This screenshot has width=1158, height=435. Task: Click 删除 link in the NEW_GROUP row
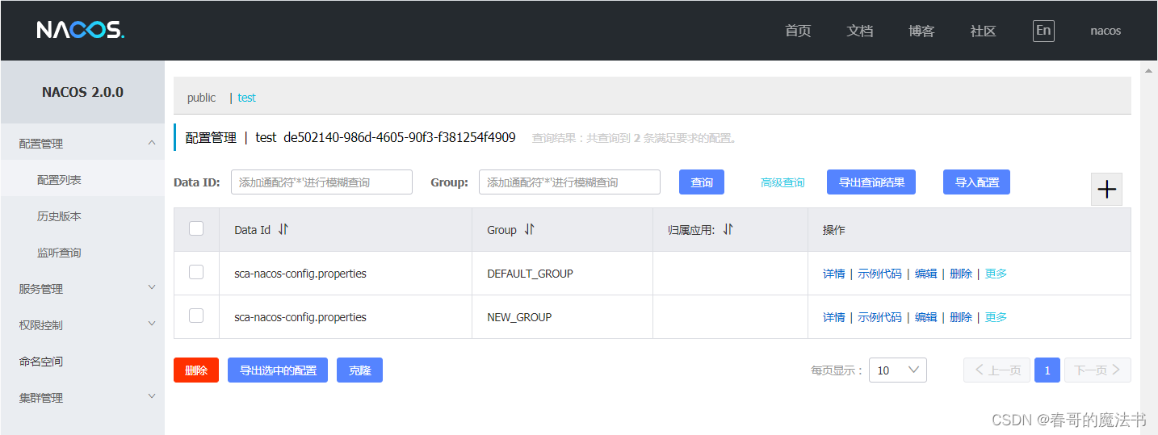pyautogui.click(x=961, y=317)
